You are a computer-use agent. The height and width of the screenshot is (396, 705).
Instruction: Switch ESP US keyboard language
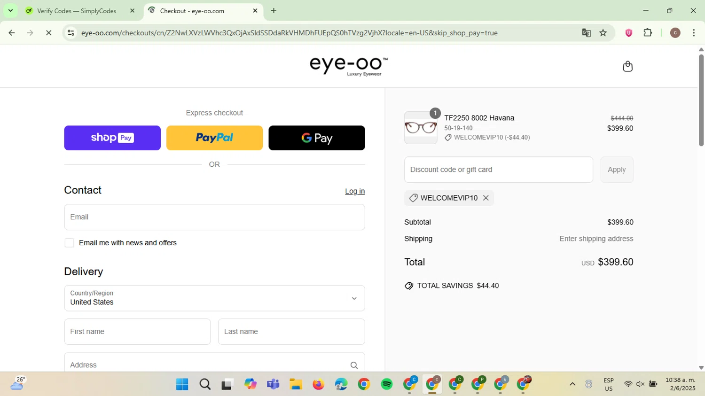(x=609, y=384)
